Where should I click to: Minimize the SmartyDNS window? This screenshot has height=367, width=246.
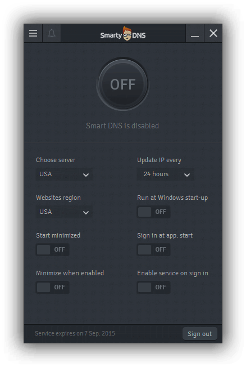click(x=194, y=33)
